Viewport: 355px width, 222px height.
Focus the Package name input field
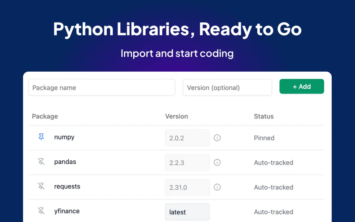tap(102, 87)
